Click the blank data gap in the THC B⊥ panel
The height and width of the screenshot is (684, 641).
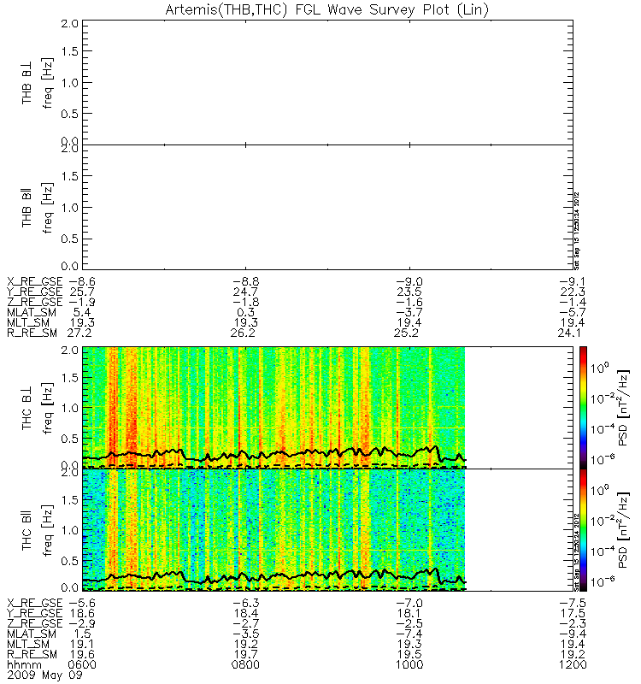coord(519,408)
